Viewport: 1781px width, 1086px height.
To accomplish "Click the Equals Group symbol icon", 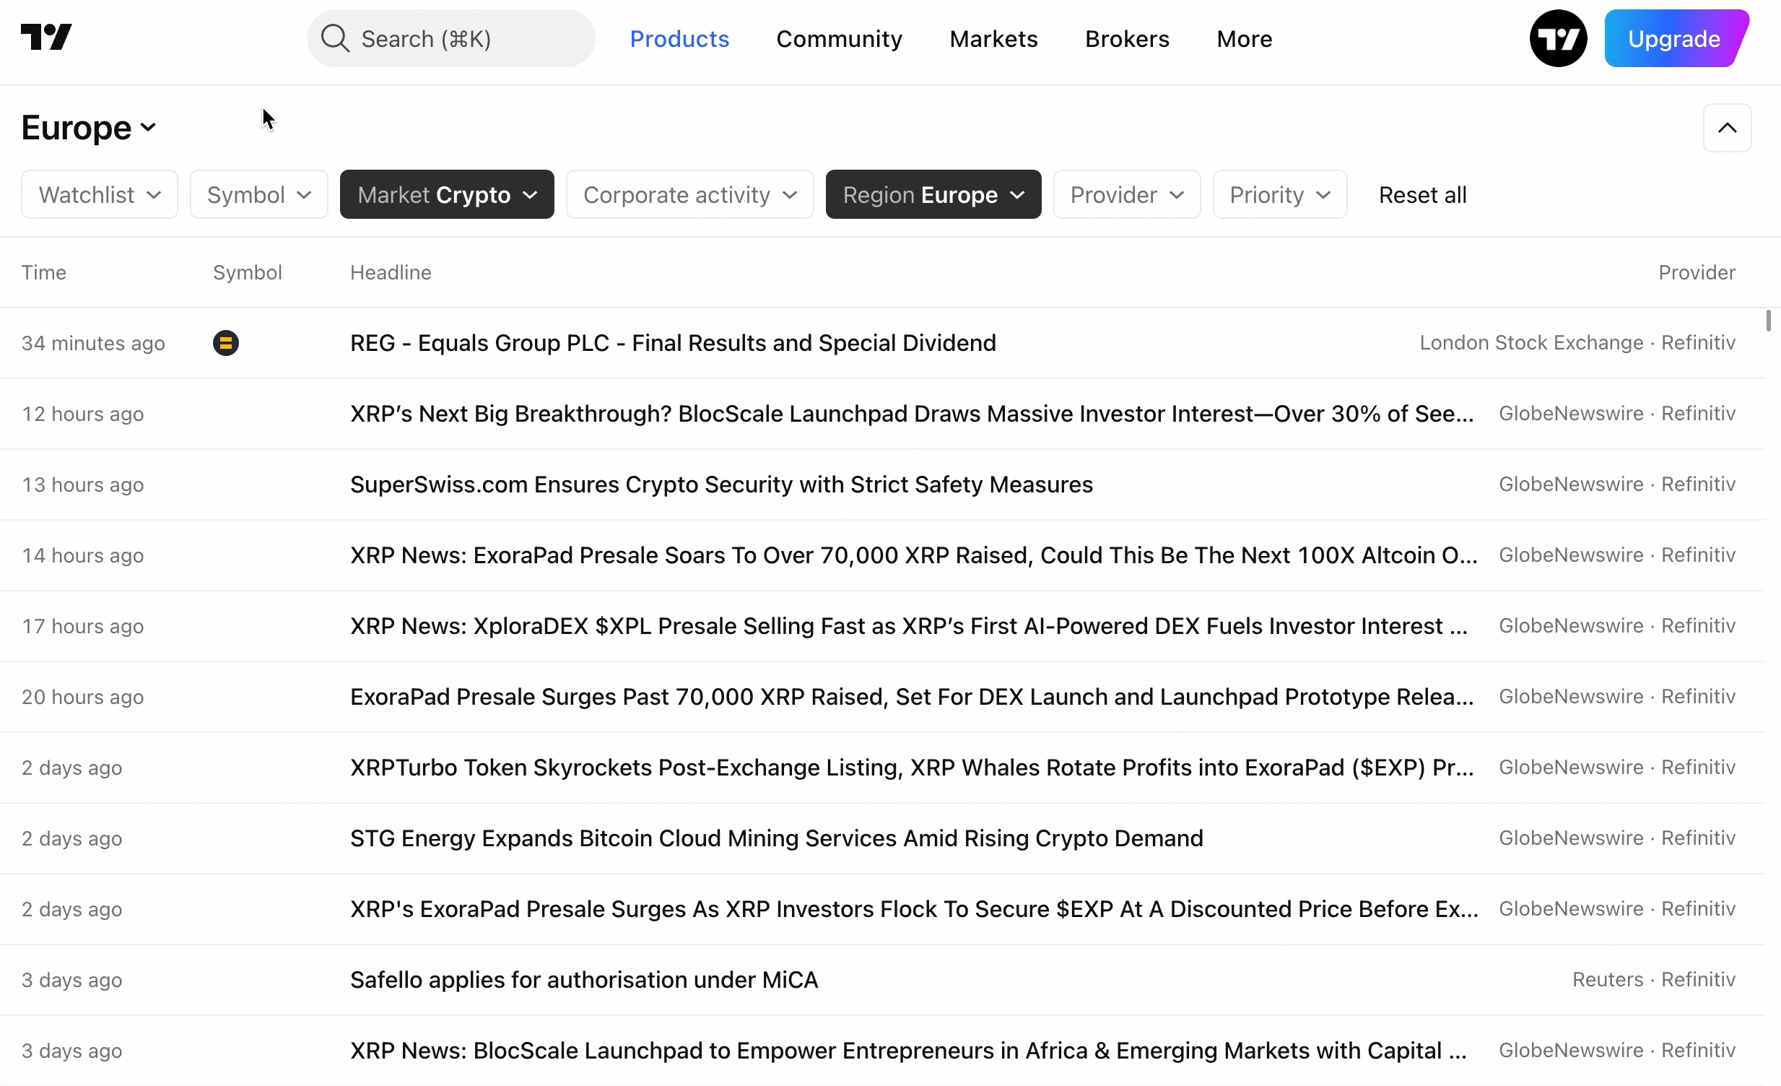I will (x=225, y=343).
